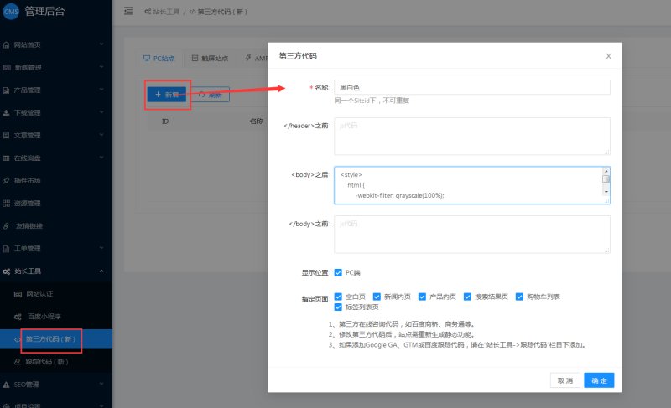Untick the 标签列表页 checkbox
671x408 pixels.
[338, 307]
